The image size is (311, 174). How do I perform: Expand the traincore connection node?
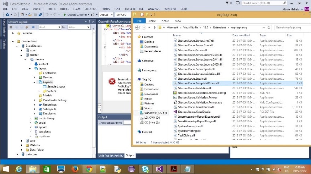tap(17, 154)
